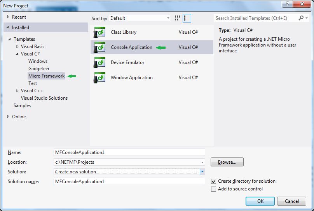This screenshot has height=211, width=314.
Task: Open the Solution combo box arrow
Action: [x=202, y=172]
